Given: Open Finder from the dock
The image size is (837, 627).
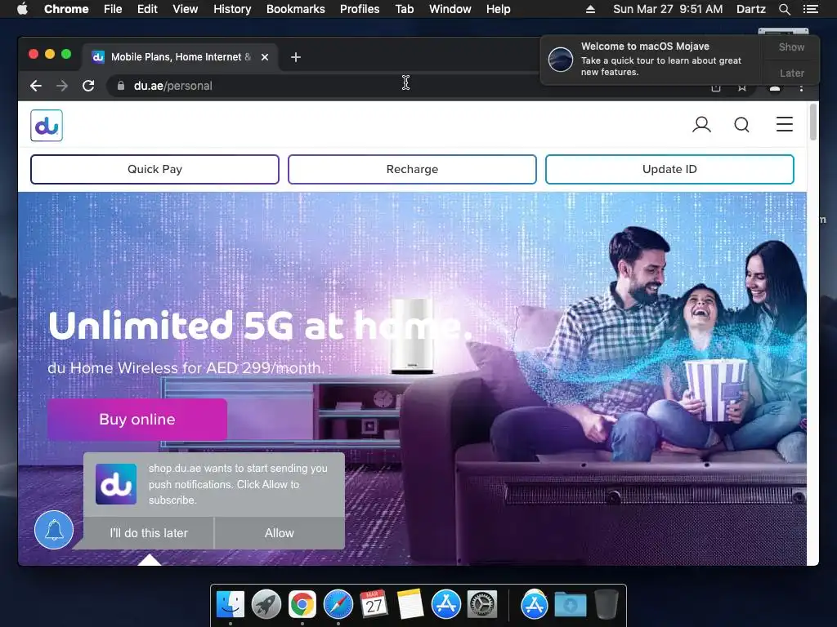Looking at the screenshot, I should pyautogui.click(x=231, y=604).
